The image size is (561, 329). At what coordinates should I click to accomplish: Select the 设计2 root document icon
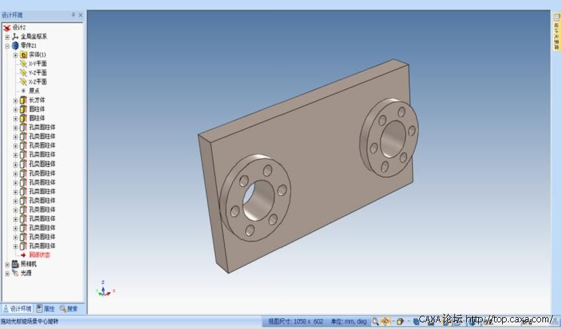pos(7,27)
